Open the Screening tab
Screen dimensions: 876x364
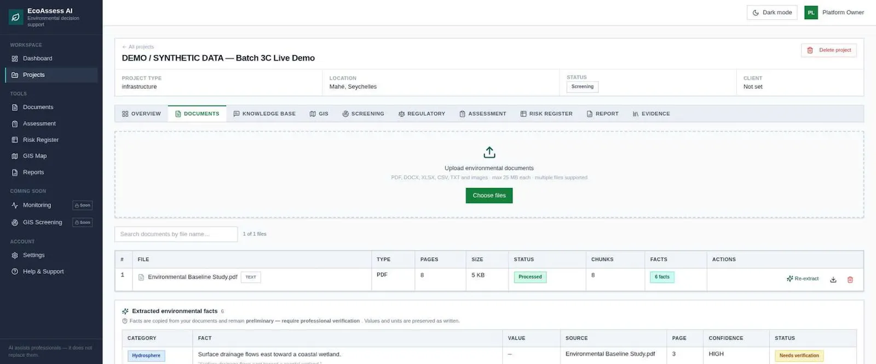point(363,114)
